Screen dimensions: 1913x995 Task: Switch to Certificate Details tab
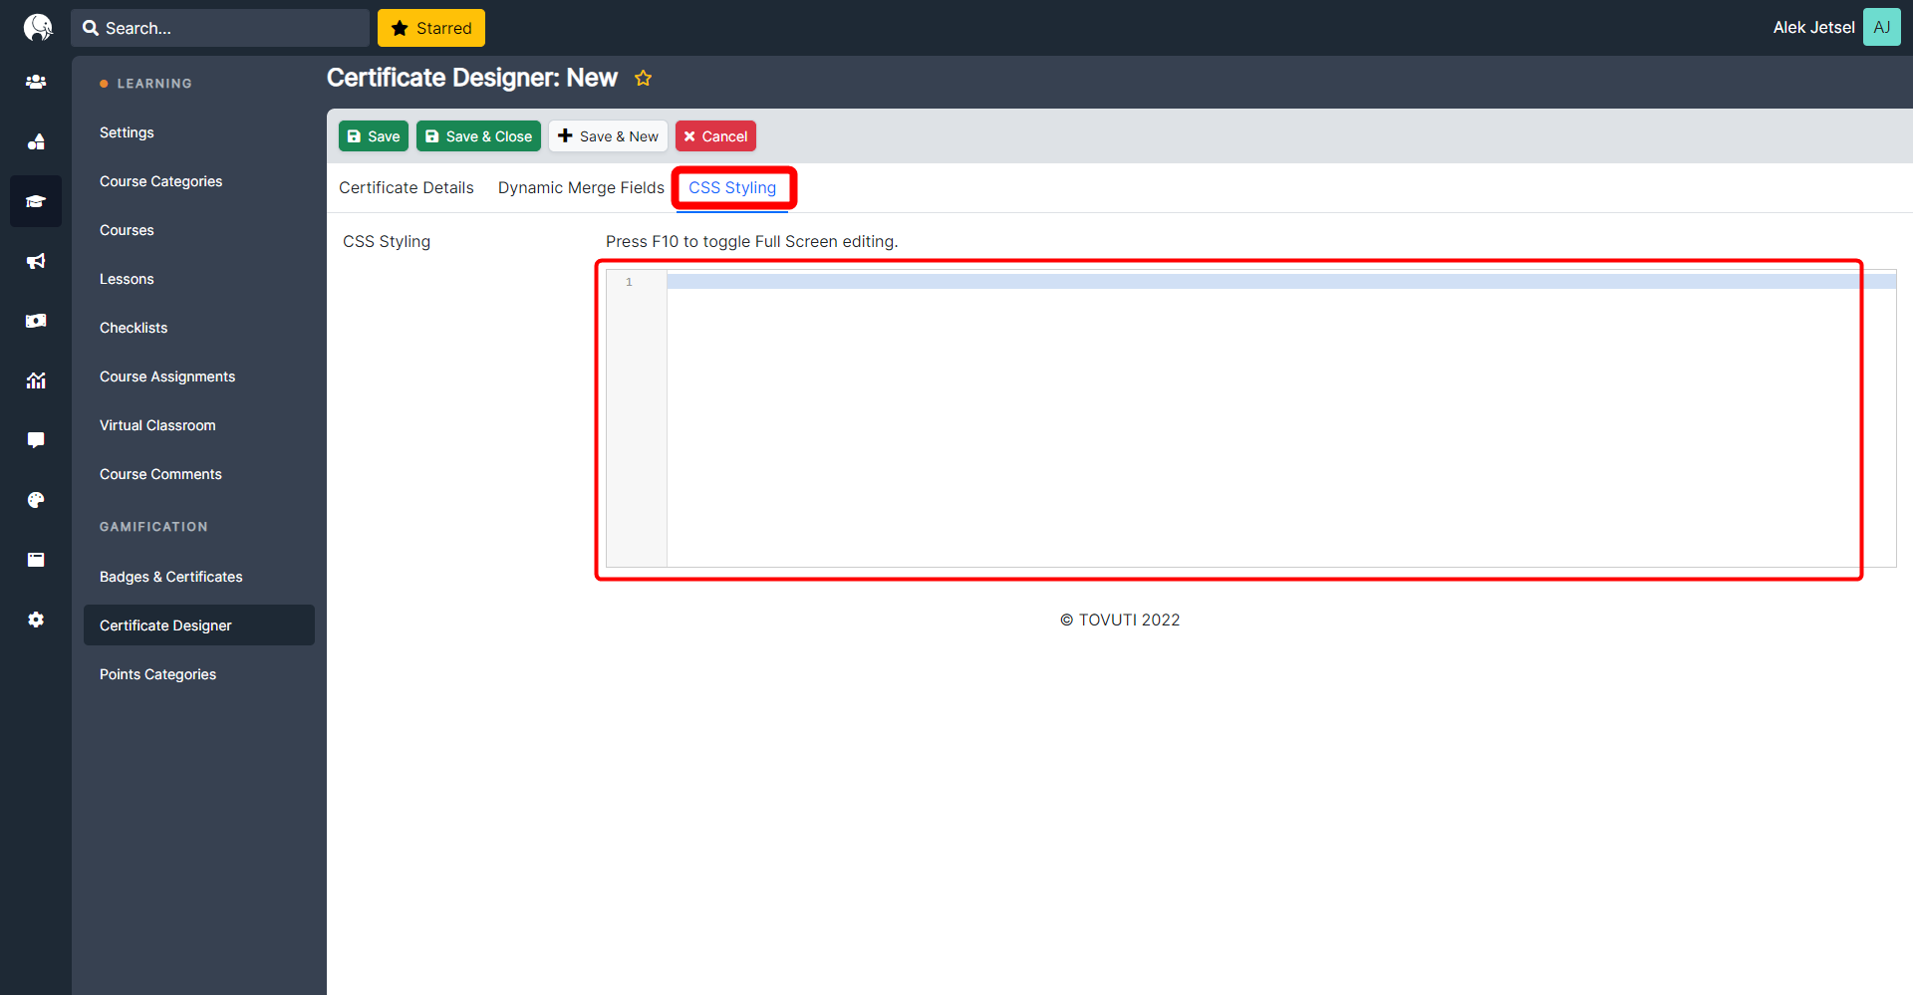(x=407, y=187)
